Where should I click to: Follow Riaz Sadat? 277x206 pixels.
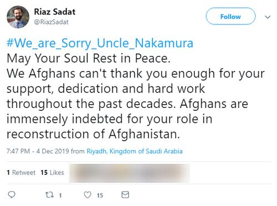coord(230,16)
